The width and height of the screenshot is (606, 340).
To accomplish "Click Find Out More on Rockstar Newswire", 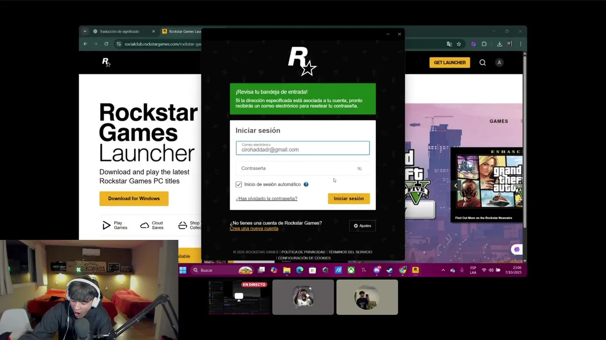I will 483,218.
